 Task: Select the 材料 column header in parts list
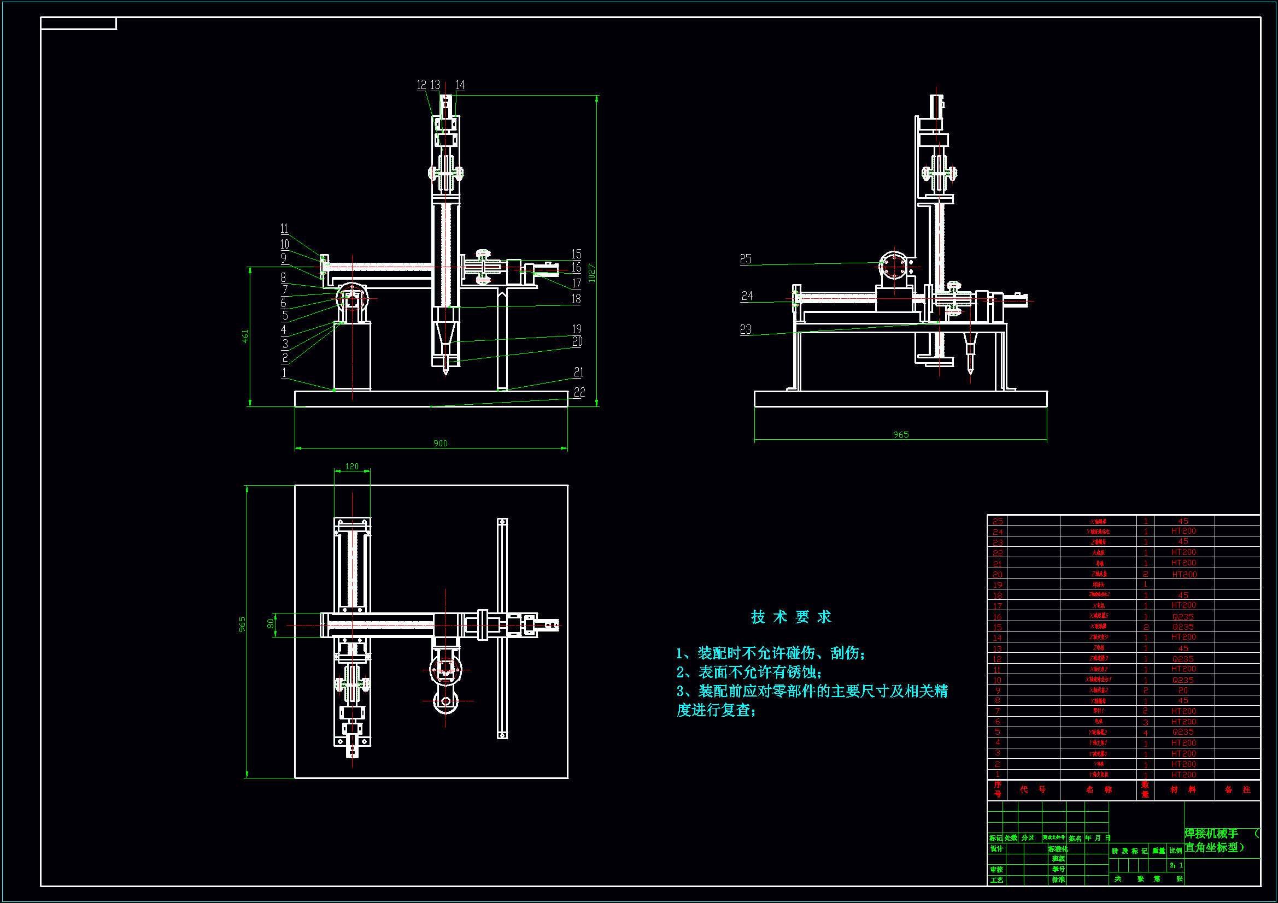[1183, 789]
